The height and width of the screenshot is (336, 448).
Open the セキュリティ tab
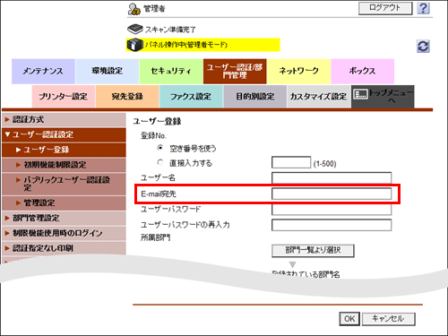click(x=171, y=71)
